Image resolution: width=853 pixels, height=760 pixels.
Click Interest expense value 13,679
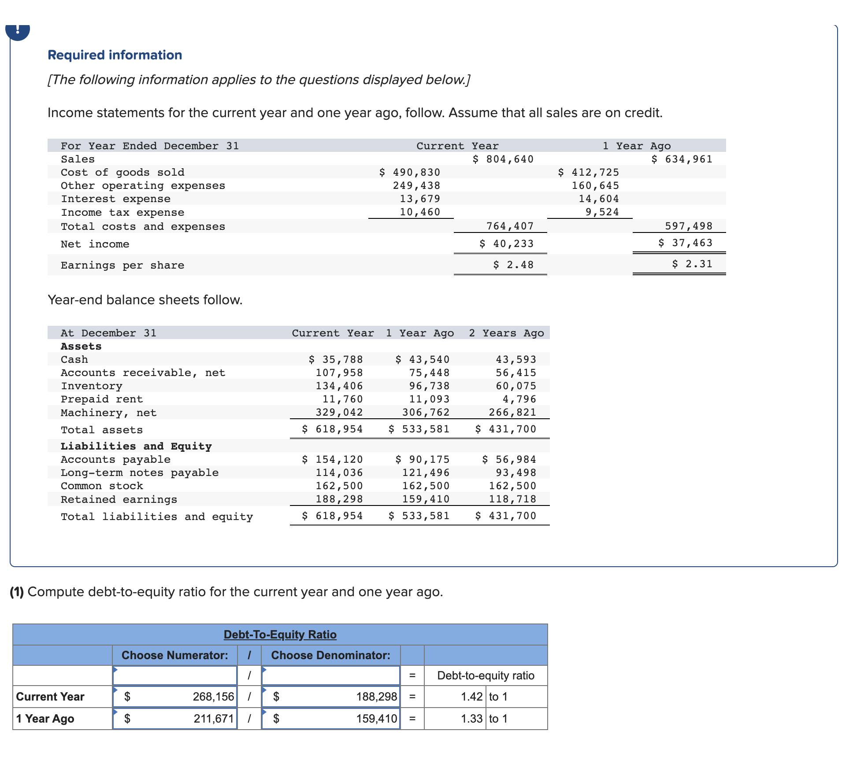pos(420,199)
